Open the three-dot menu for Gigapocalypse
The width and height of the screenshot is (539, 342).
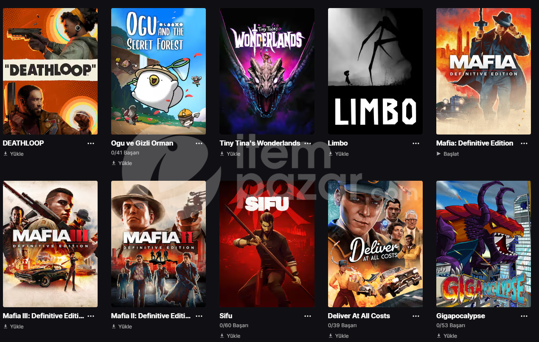pyautogui.click(x=524, y=316)
